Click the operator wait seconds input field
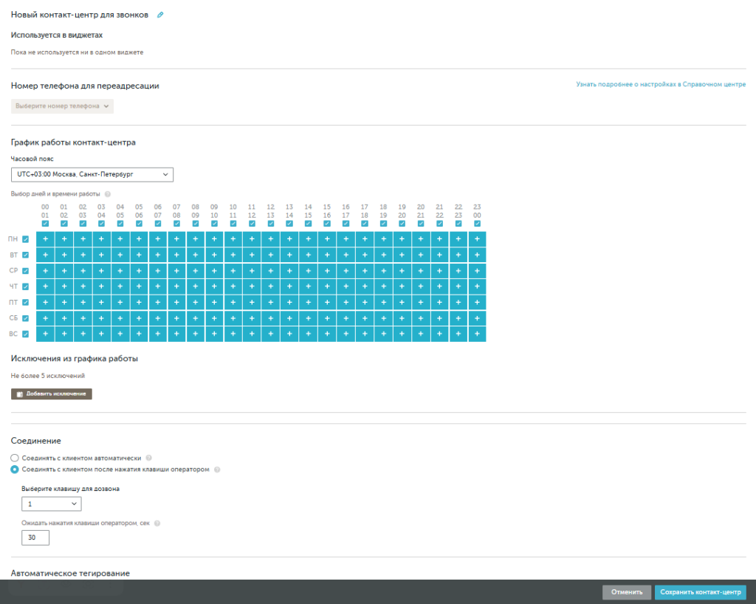The height and width of the screenshot is (604, 756). (35, 538)
